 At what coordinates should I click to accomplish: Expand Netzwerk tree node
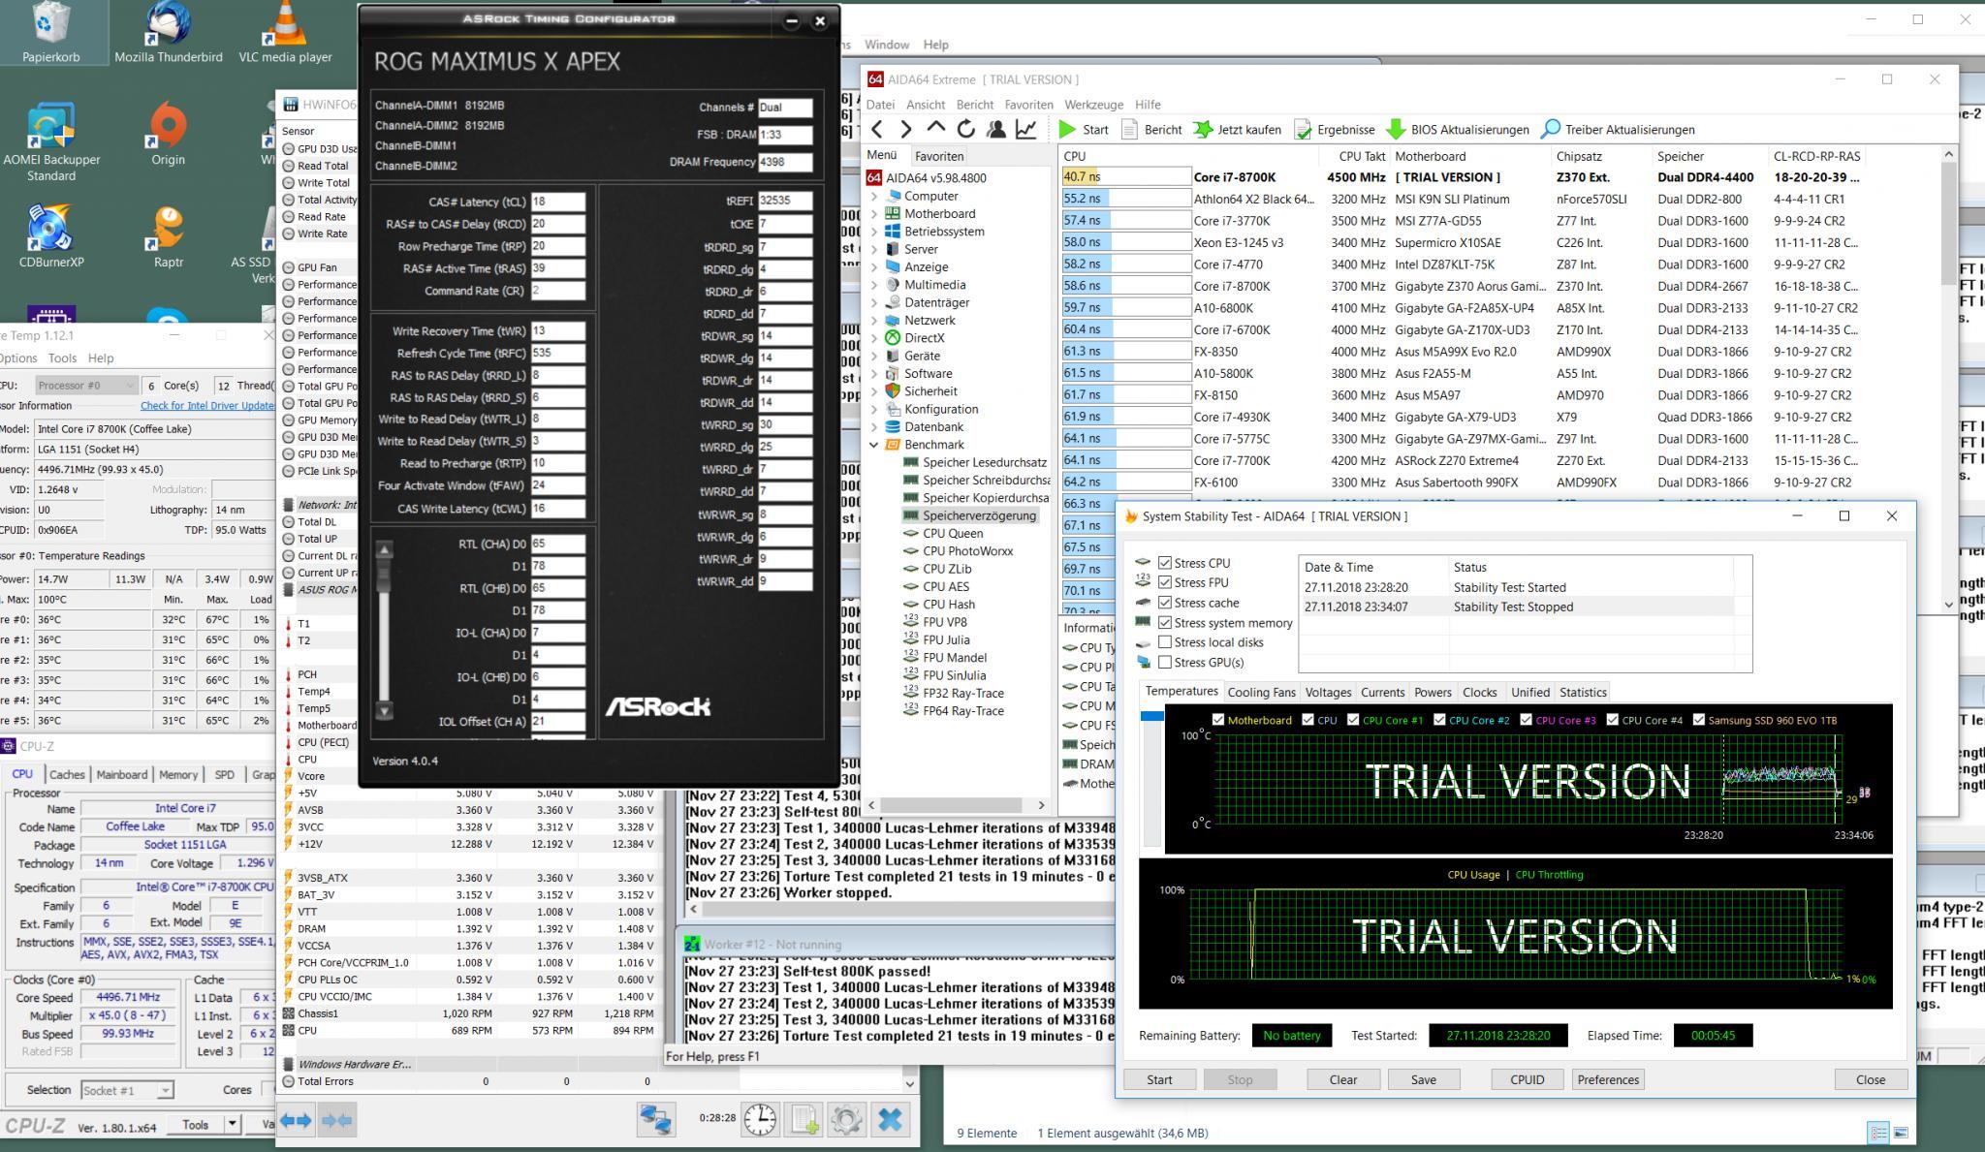pyautogui.click(x=874, y=320)
